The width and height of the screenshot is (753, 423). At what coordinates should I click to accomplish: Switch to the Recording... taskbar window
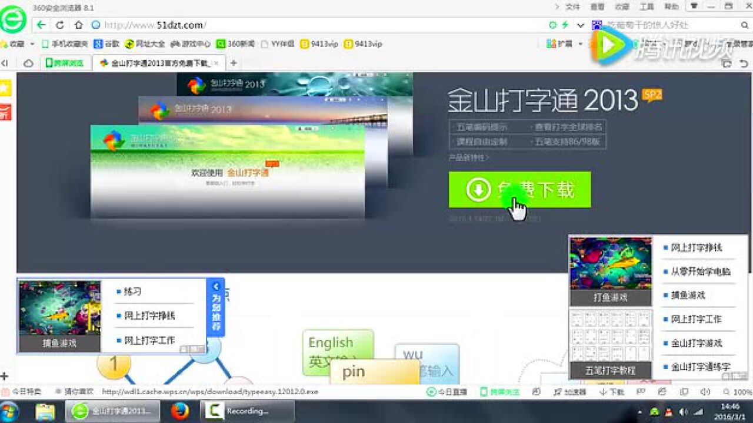(x=247, y=411)
